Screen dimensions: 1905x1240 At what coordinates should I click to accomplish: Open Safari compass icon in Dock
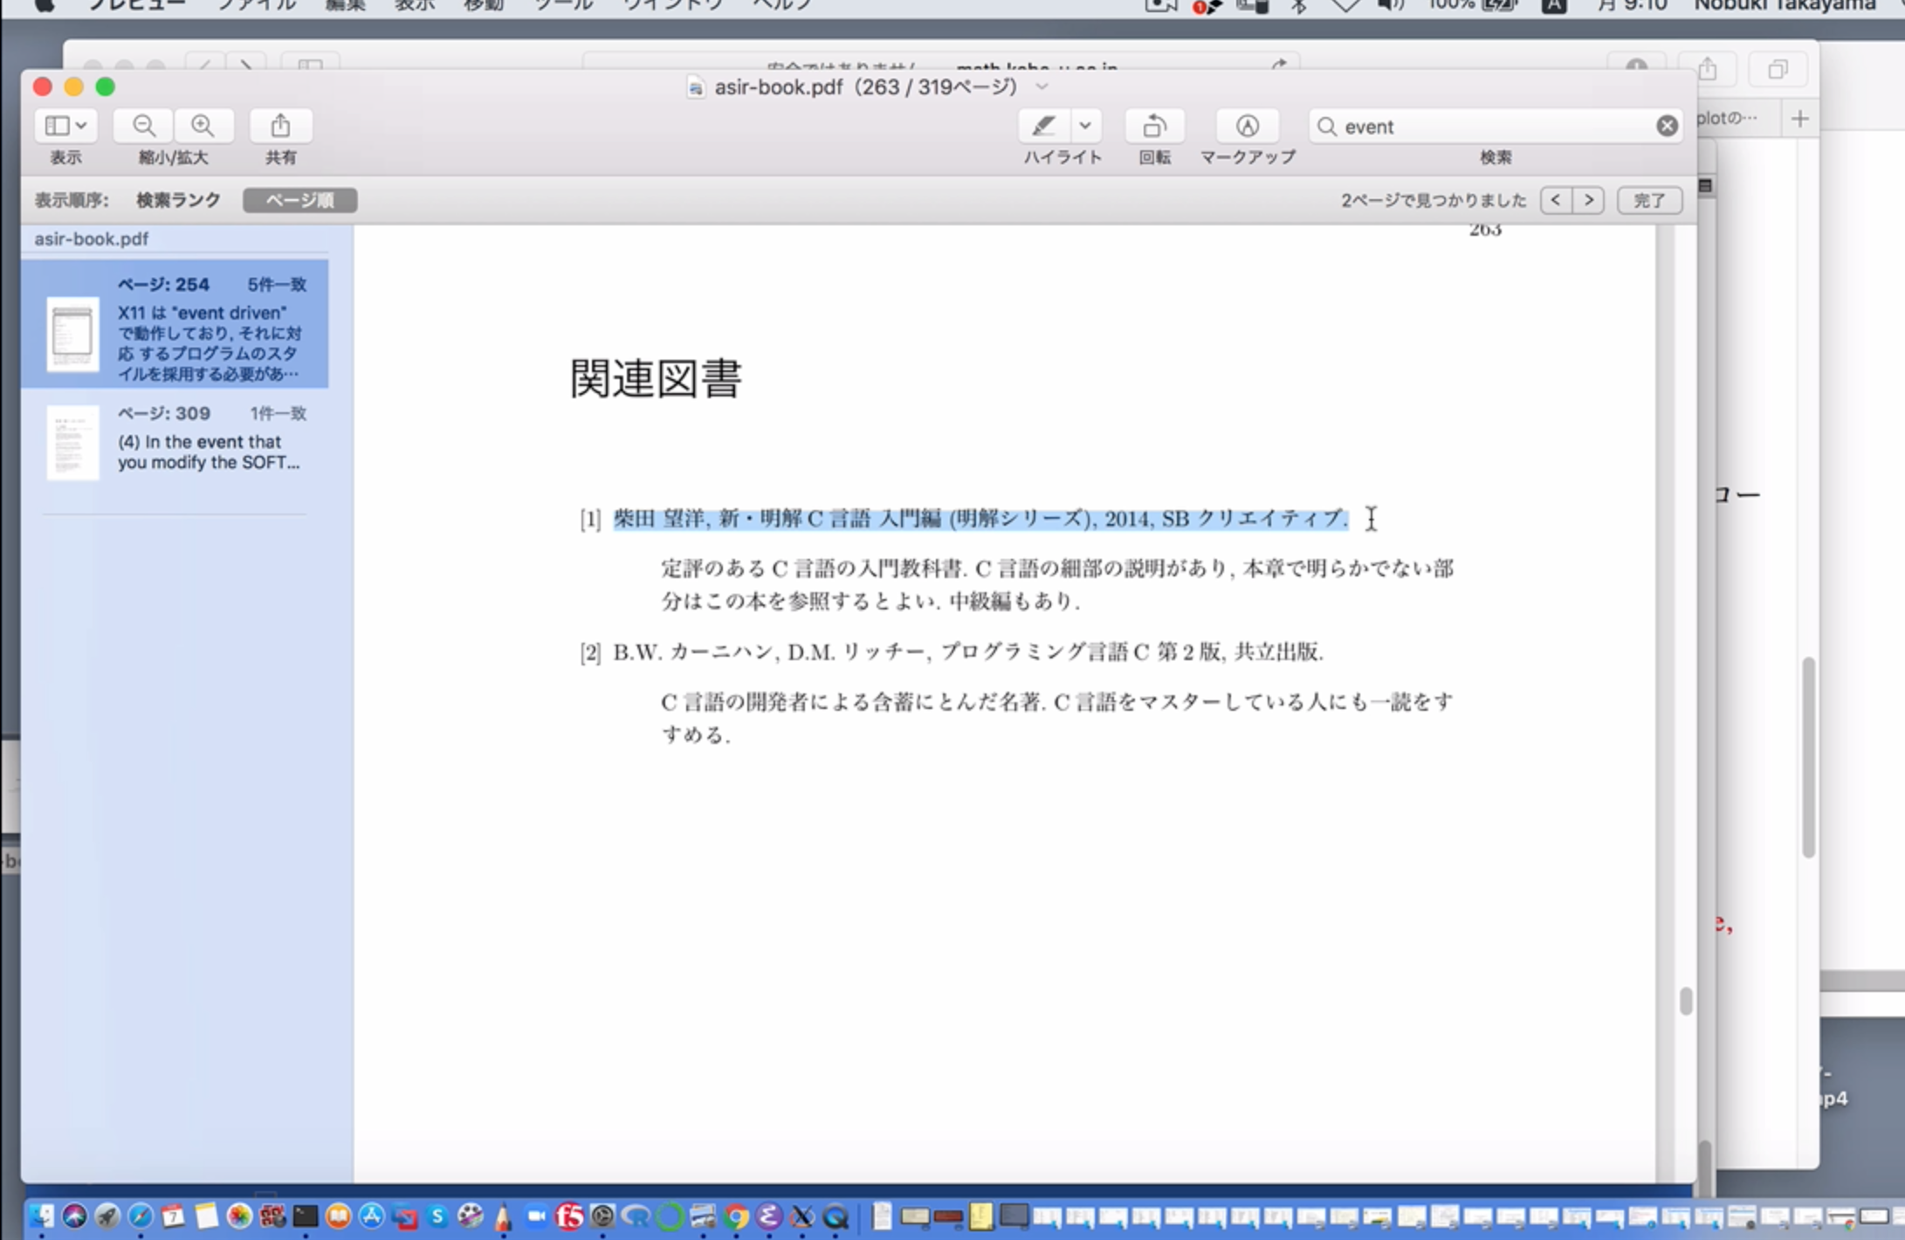(141, 1216)
